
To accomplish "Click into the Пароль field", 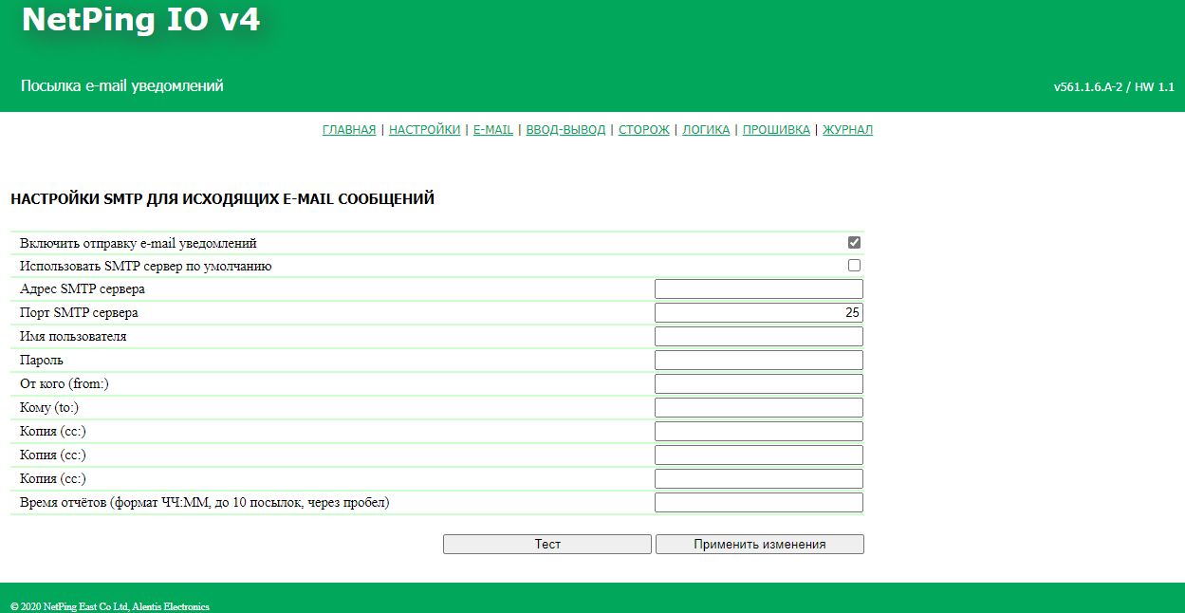I will 758,361.
